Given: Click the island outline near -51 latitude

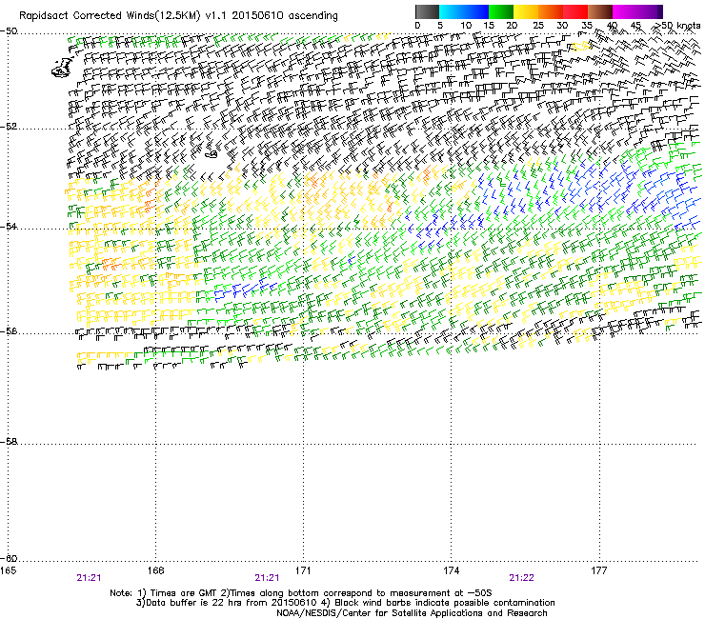Looking at the screenshot, I should [x=62, y=69].
